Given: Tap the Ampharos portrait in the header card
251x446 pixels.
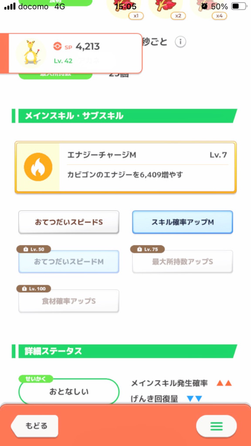Looking at the screenshot, I should tap(31, 53).
